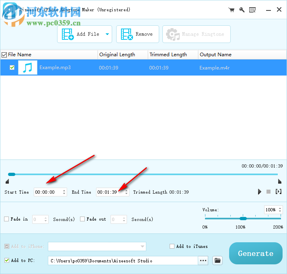Toggle the select-all File Name checkbox

point(4,55)
